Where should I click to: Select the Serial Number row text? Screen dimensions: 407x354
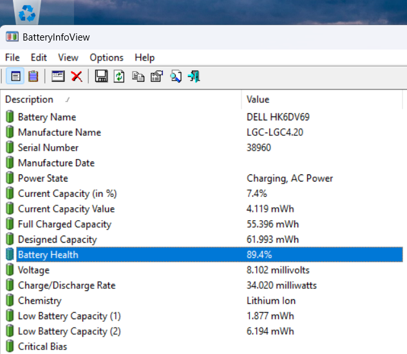pyautogui.click(x=48, y=147)
